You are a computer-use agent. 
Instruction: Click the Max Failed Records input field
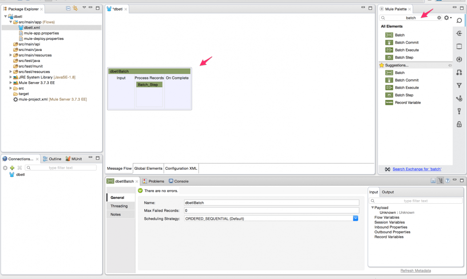tap(267, 210)
